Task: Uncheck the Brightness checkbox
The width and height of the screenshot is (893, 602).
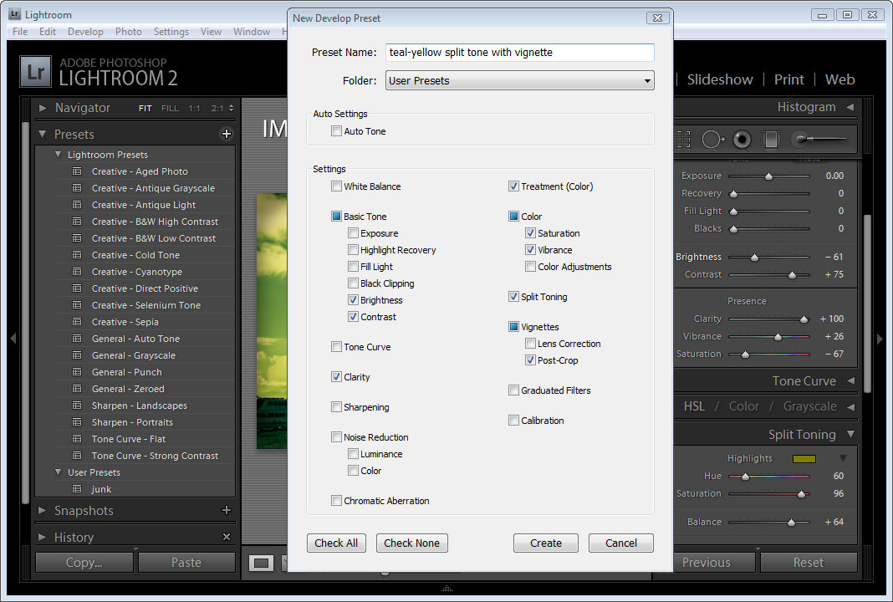Action: click(353, 300)
